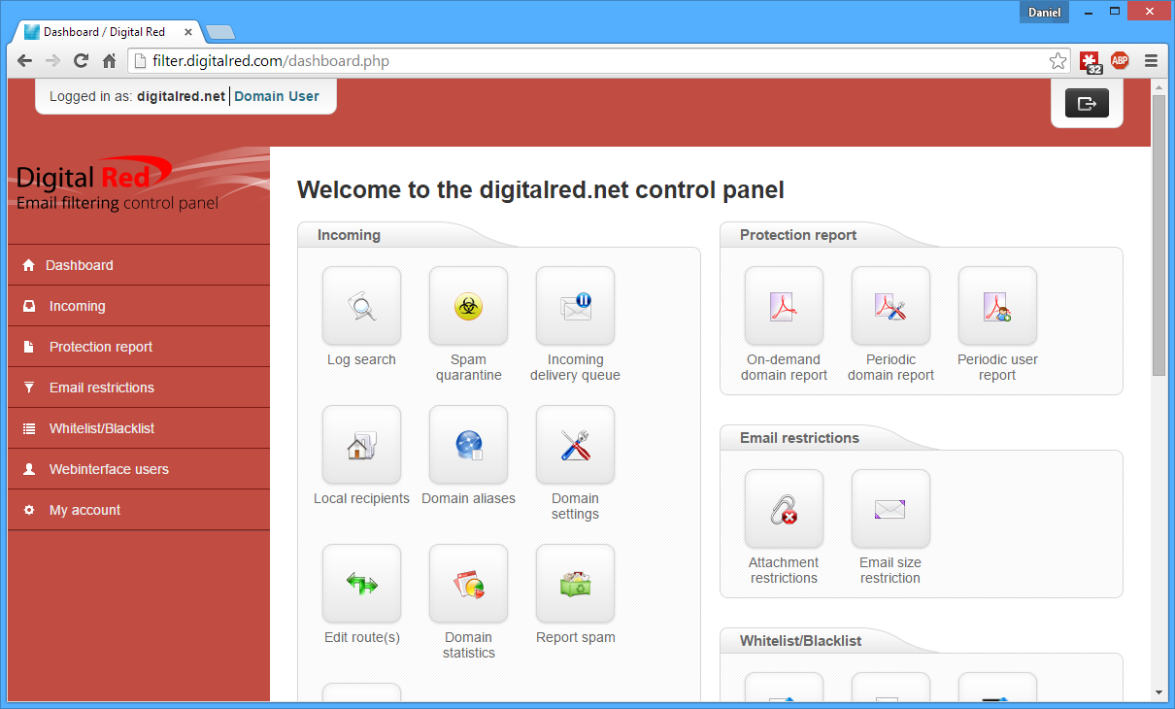Click the Periodic user report label
Viewport: 1175px width, 709px height.
pos(997,367)
